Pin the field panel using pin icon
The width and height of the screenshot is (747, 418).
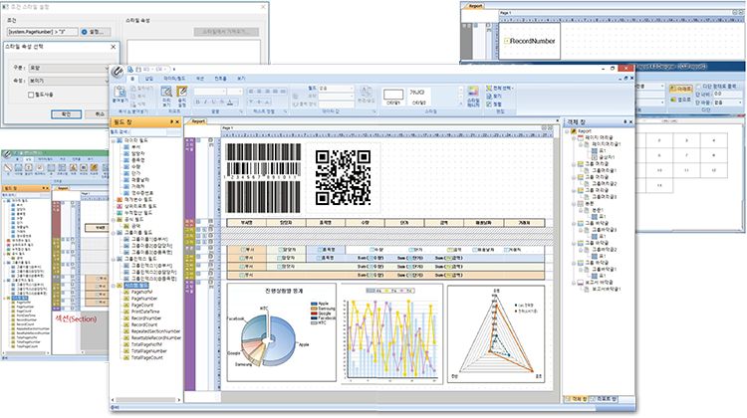(x=171, y=122)
